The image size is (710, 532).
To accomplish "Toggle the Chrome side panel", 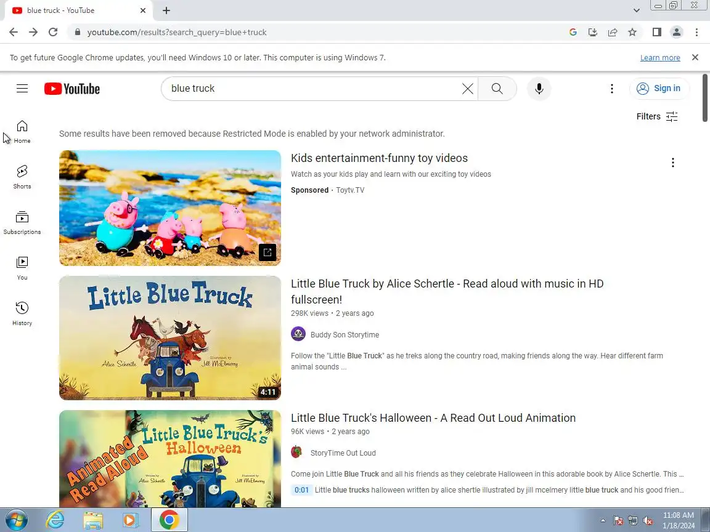I will pyautogui.click(x=656, y=32).
